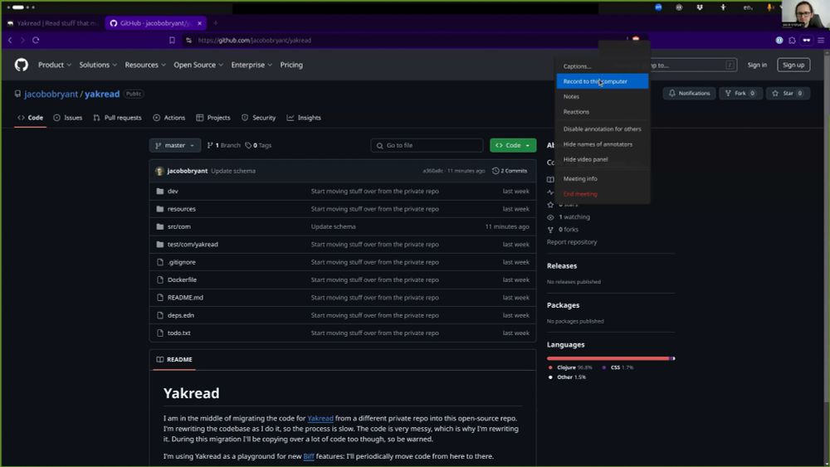Expand the Solutions menu
Viewport: 830px width, 467px height.
pos(98,65)
